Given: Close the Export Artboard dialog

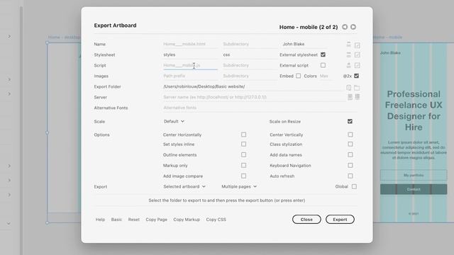Looking at the screenshot, I should coord(306,220).
